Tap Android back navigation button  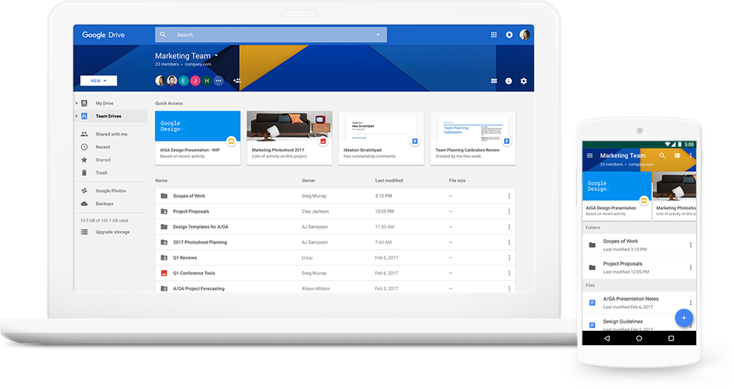click(607, 338)
